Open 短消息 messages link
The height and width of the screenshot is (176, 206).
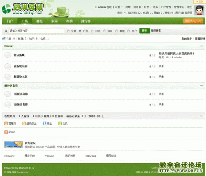coord(137,7)
